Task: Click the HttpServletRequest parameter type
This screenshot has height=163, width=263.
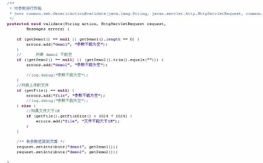Action: tap(122, 24)
